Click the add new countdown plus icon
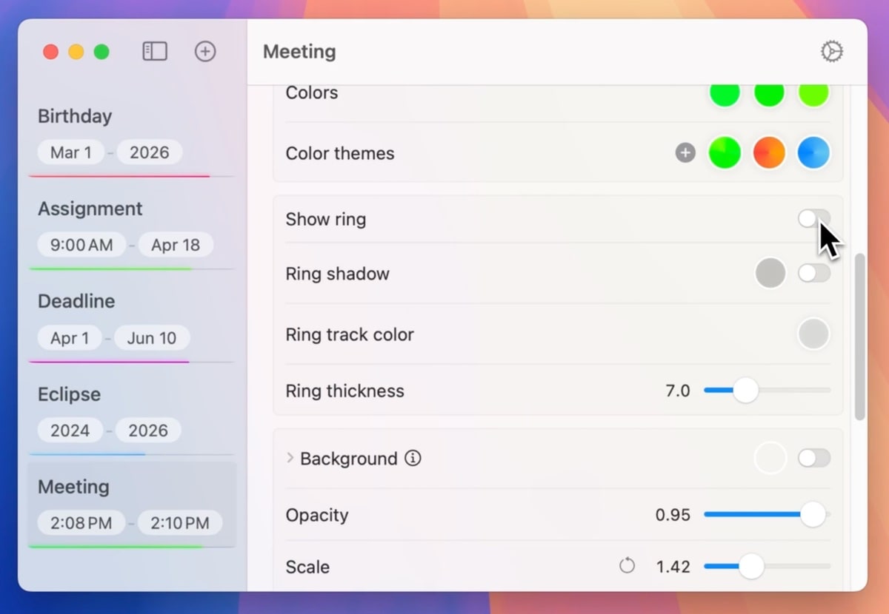889x614 pixels. click(x=205, y=51)
